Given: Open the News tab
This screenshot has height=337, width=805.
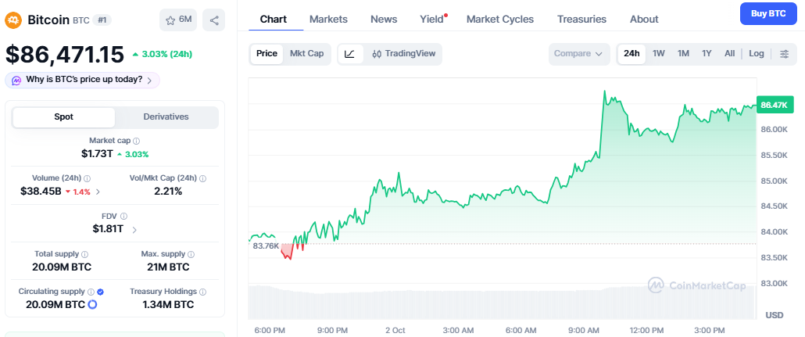Looking at the screenshot, I should [384, 20].
